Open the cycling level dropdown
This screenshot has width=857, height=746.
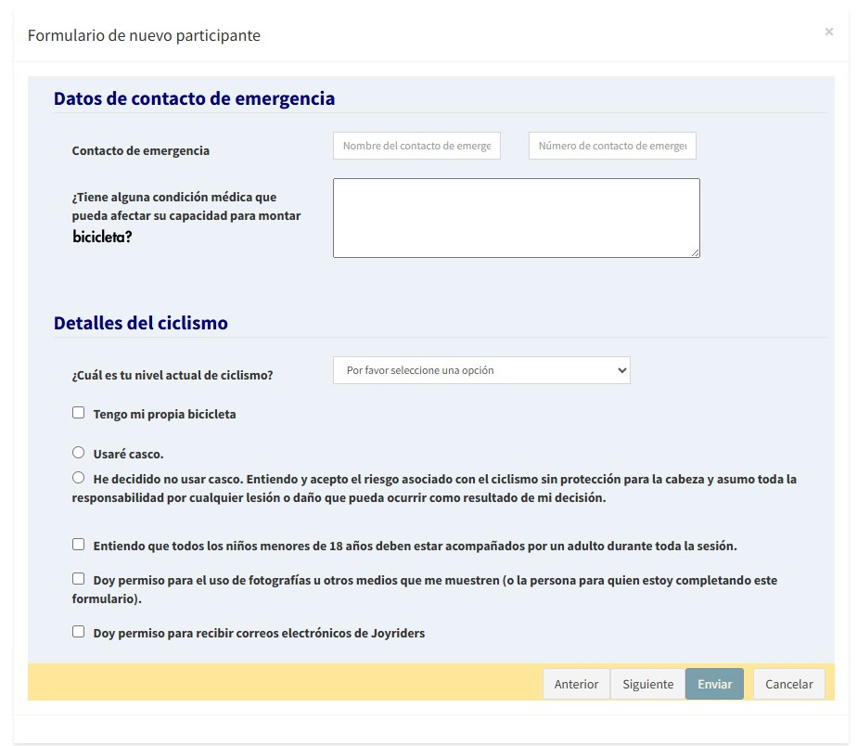[x=481, y=370]
